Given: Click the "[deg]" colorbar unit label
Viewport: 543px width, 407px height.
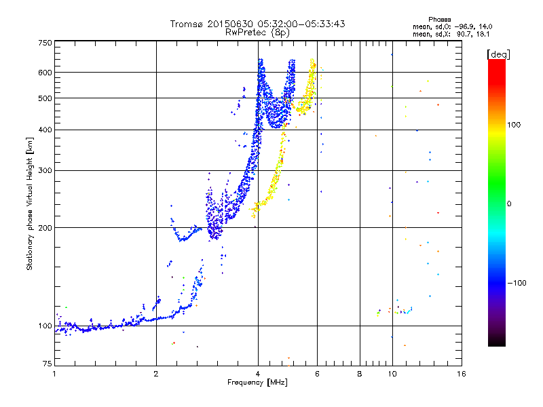Looking at the screenshot, I should pyautogui.click(x=498, y=54).
